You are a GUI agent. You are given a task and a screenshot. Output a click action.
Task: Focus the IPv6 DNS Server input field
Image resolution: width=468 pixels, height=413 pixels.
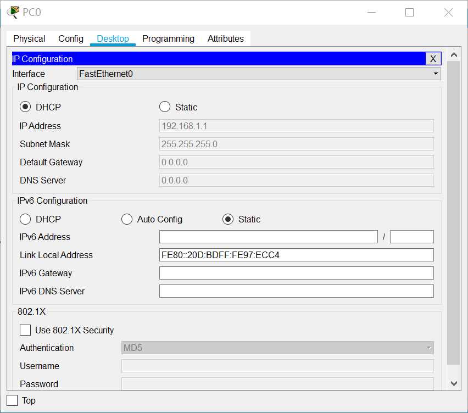pos(297,291)
